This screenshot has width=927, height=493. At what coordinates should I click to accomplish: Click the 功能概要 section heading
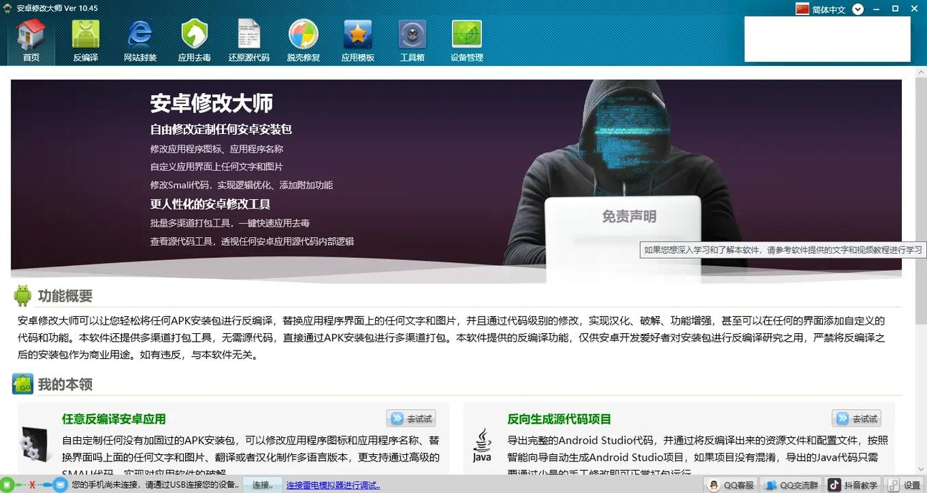[x=65, y=296]
